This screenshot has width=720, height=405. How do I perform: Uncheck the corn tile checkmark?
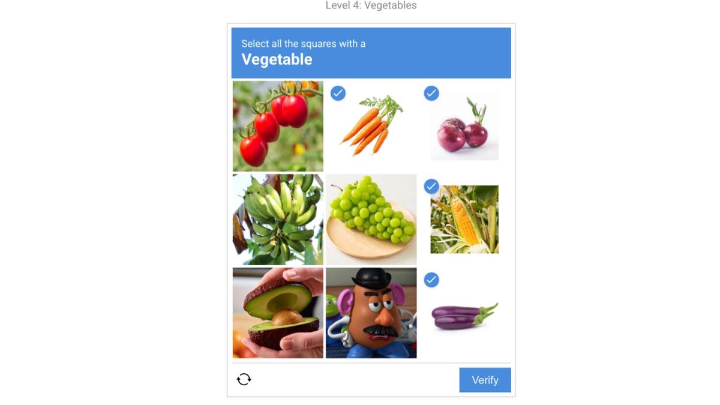(431, 187)
